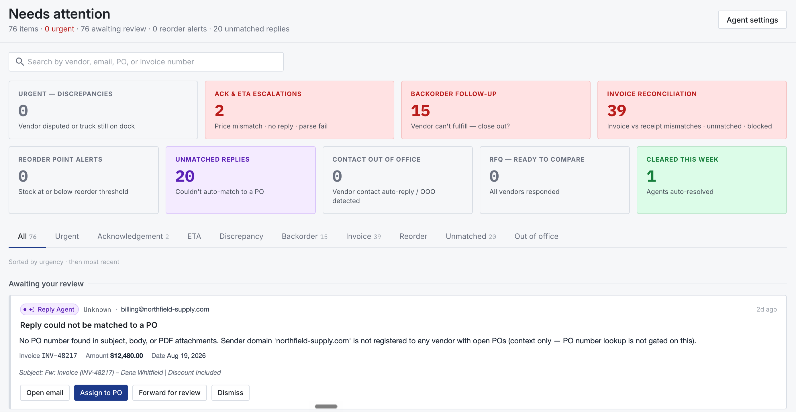796x412 pixels.
Task: Click the 'Reply could not be matched to a PO' title
Action: tap(89, 325)
